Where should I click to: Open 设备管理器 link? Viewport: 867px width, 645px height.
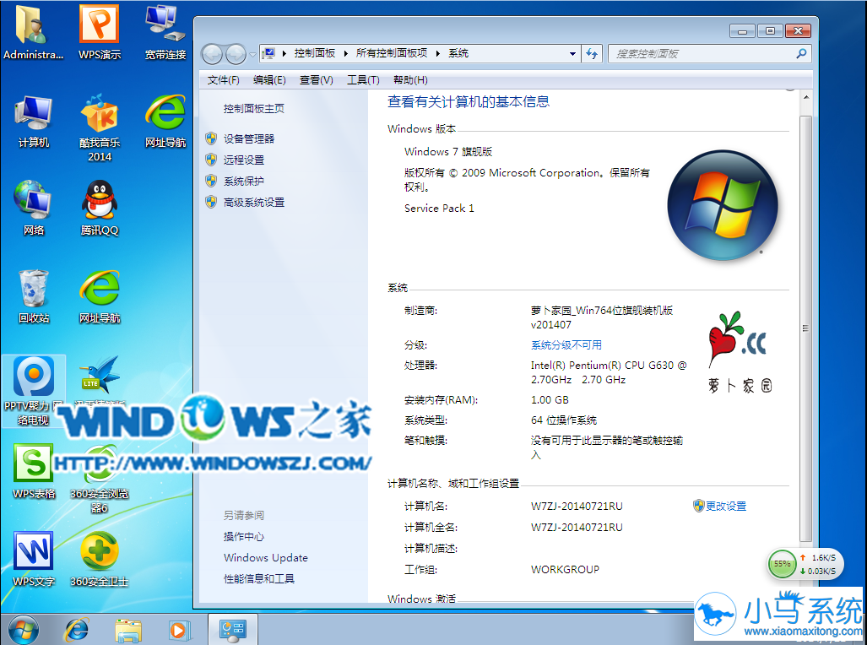[249, 138]
